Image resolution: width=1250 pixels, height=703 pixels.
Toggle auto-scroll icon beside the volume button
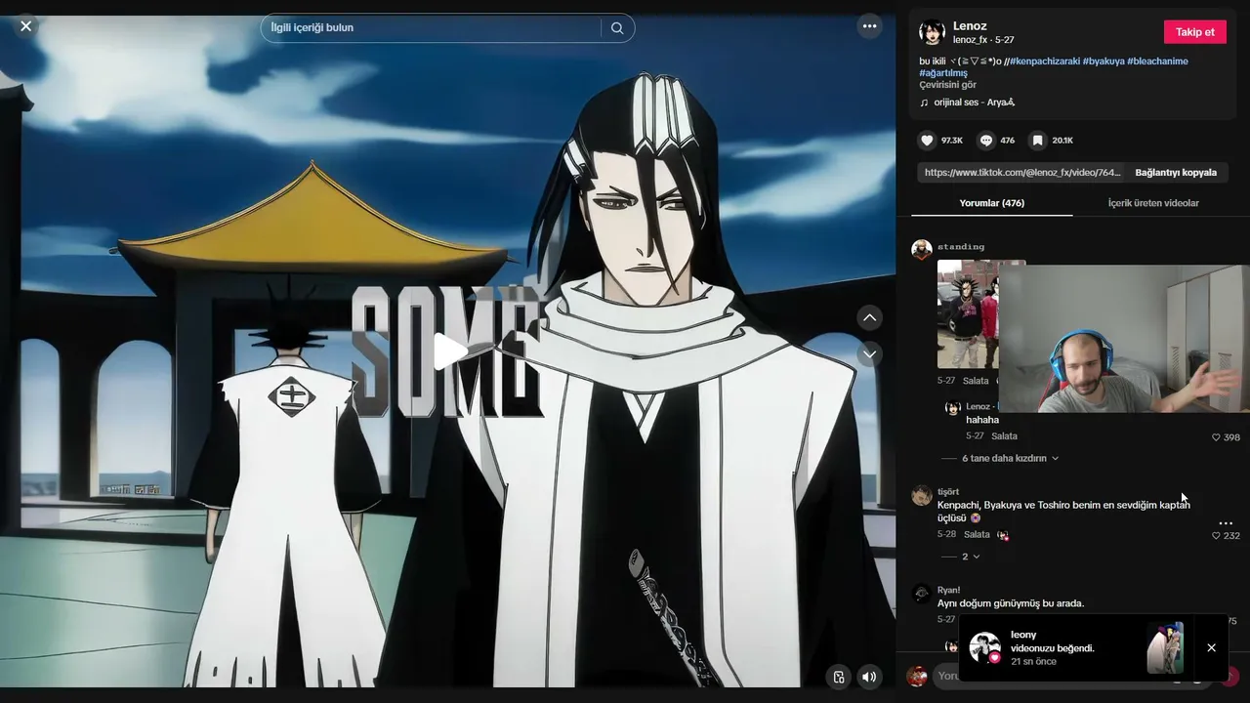point(838,677)
